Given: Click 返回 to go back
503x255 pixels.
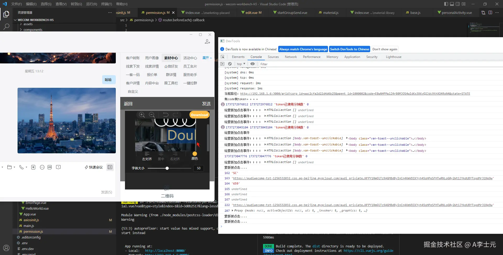Looking at the screenshot, I should pyautogui.click(x=128, y=104).
